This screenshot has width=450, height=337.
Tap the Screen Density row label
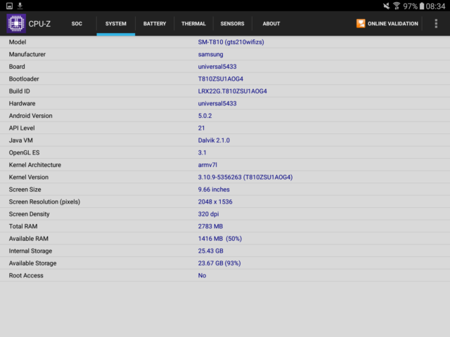pos(30,214)
